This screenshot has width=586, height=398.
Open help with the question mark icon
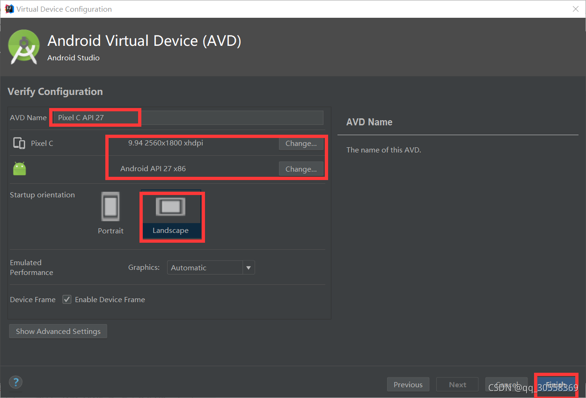pyautogui.click(x=15, y=382)
